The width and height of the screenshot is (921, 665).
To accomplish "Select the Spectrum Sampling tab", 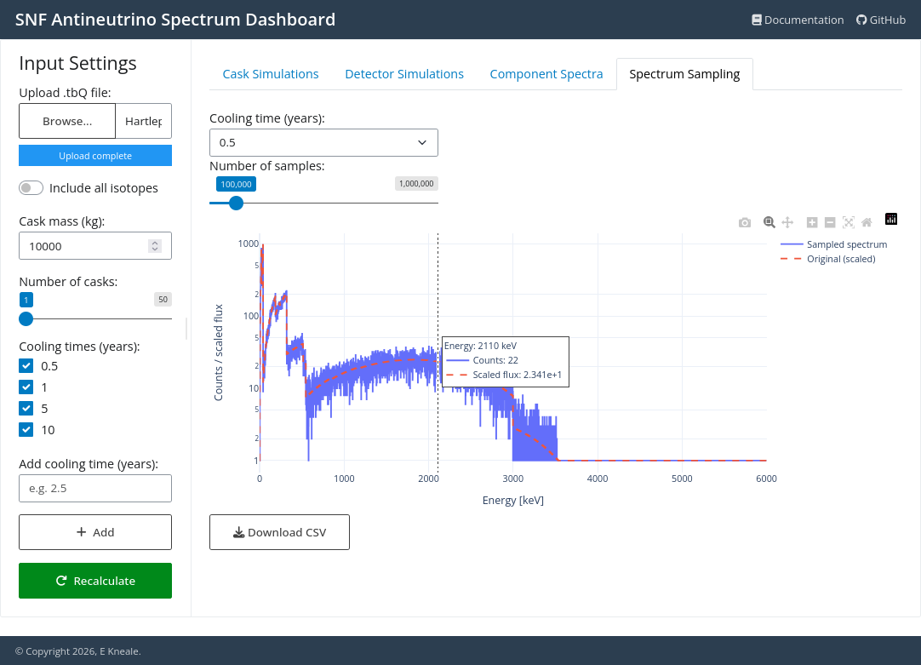I will click(684, 74).
